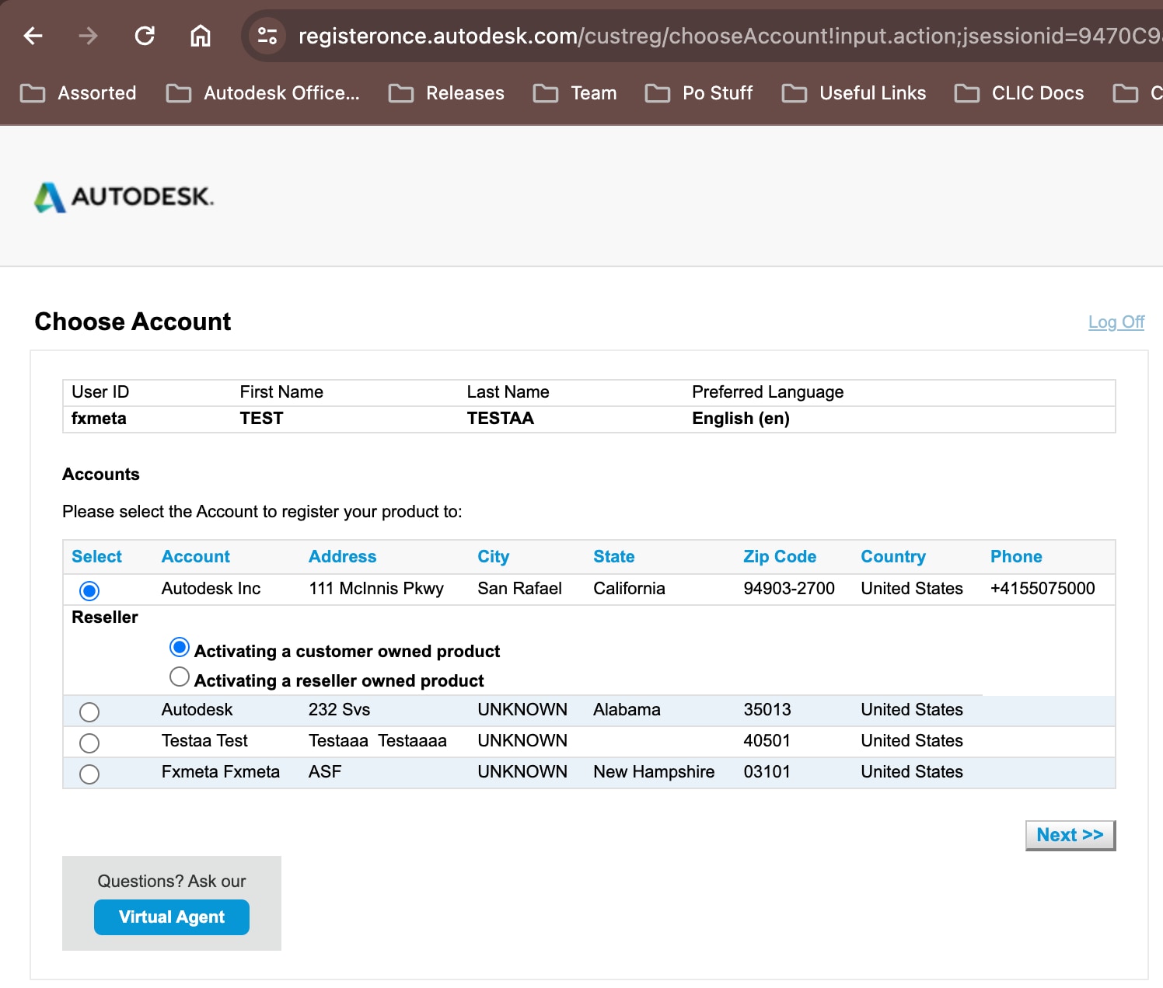1163x988 pixels.
Task: Open site information icon in address bar
Action: [x=267, y=36]
